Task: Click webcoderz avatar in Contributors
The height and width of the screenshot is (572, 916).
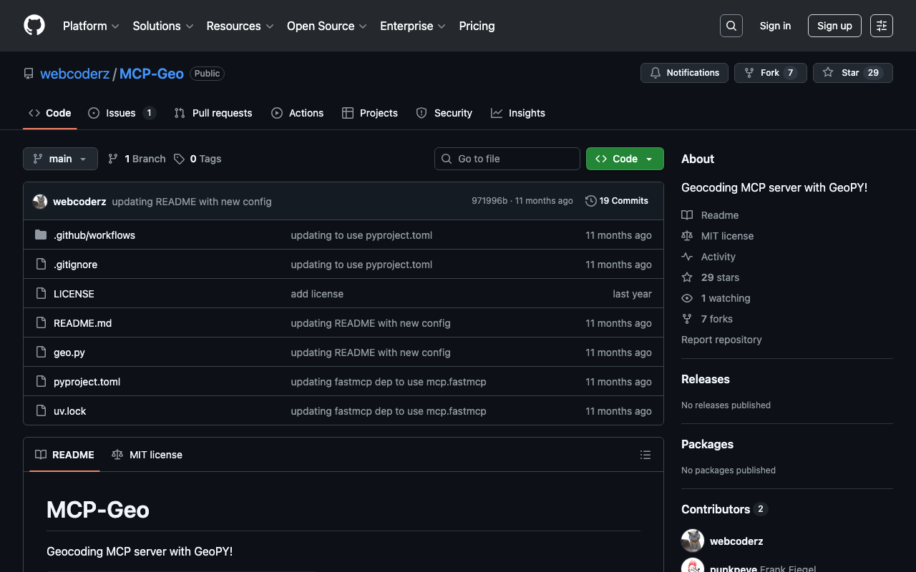Action: pyautogui.click(x=693, y=541)
